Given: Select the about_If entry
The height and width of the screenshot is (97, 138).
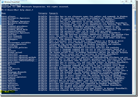Looking at the screenshot, I should 6,65.
